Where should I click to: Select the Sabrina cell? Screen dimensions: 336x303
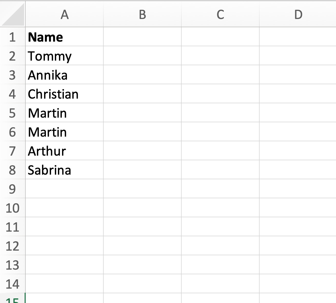pos(64,170)
